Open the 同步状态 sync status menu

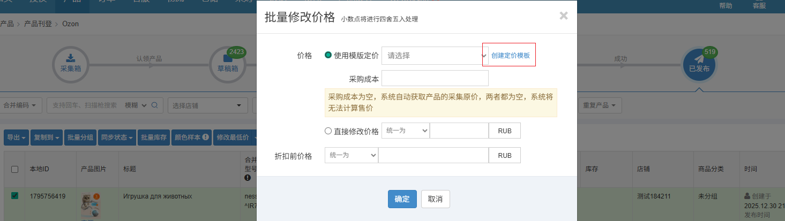[116, 138]
